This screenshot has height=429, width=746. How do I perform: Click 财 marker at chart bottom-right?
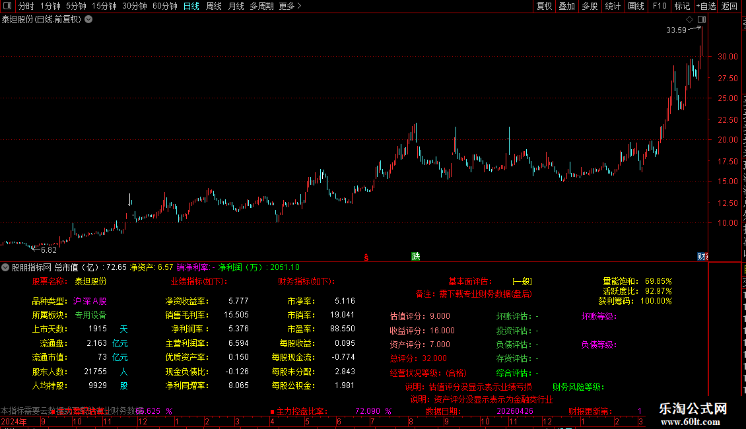click(702, 257)
